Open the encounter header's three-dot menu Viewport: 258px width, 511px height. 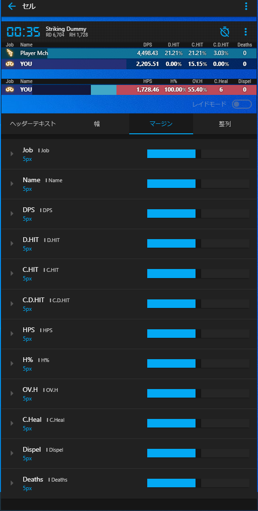click(246, 32)
